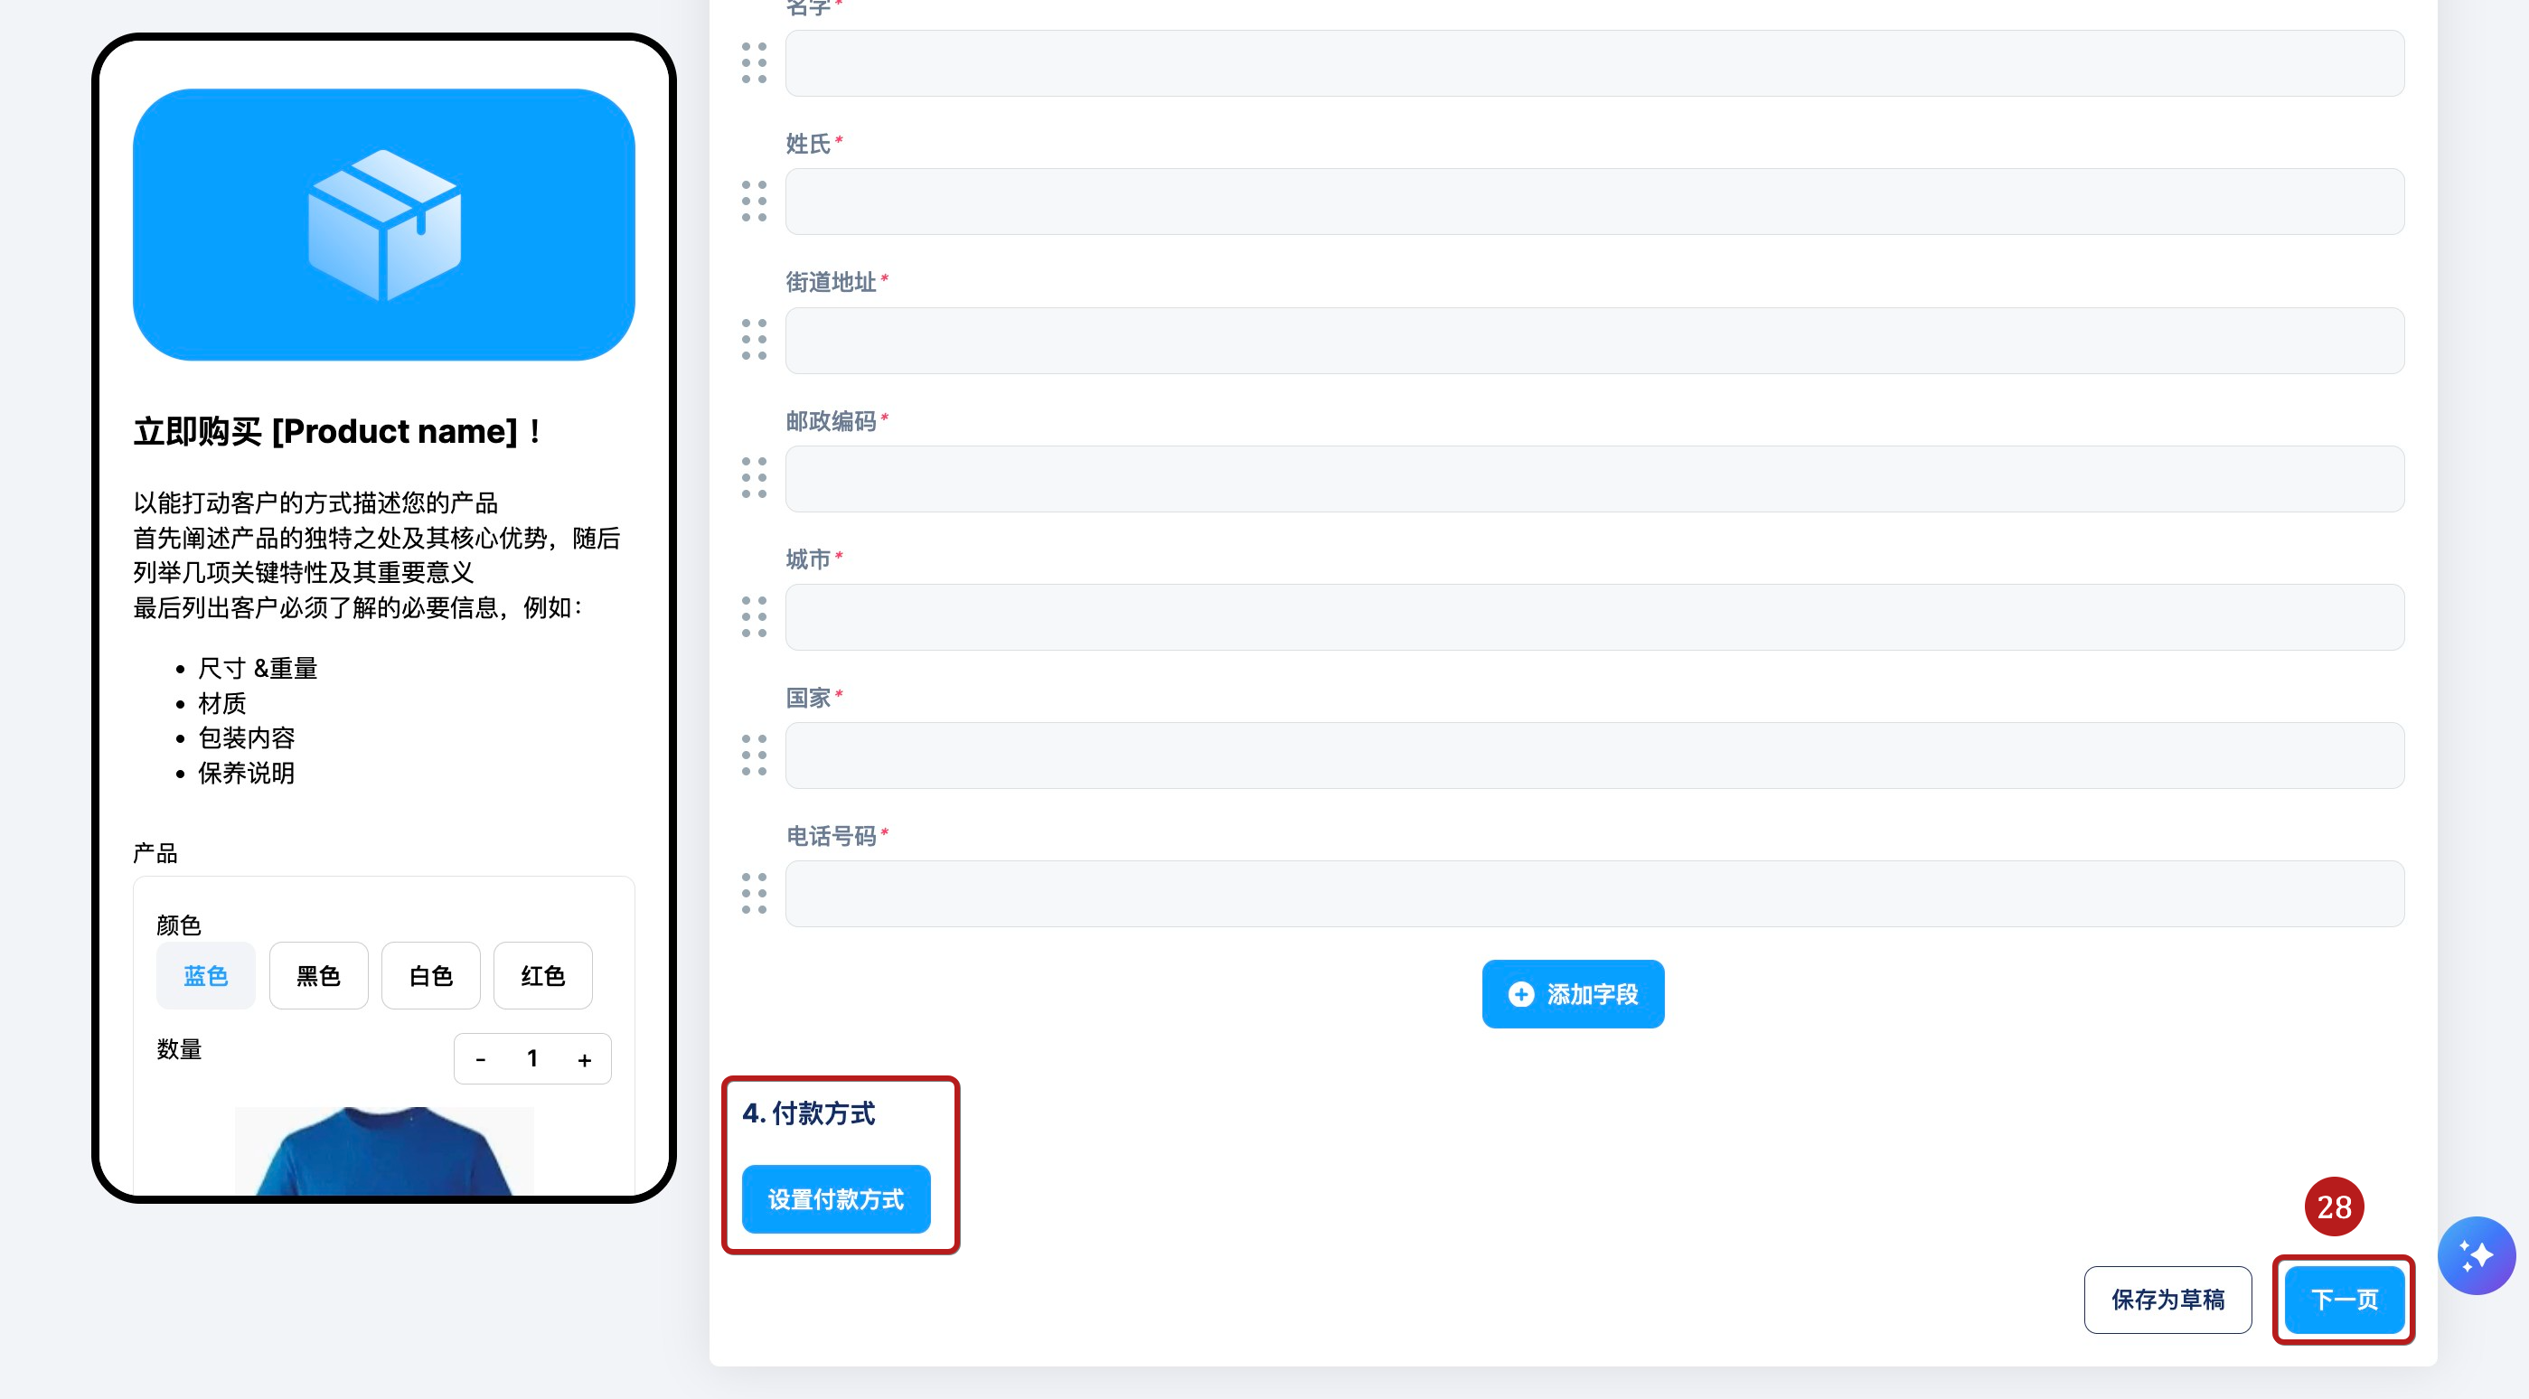This screenshot has height=1399, width=2529.
Task: Select the 黑色 color option
Action: [318, 975]
